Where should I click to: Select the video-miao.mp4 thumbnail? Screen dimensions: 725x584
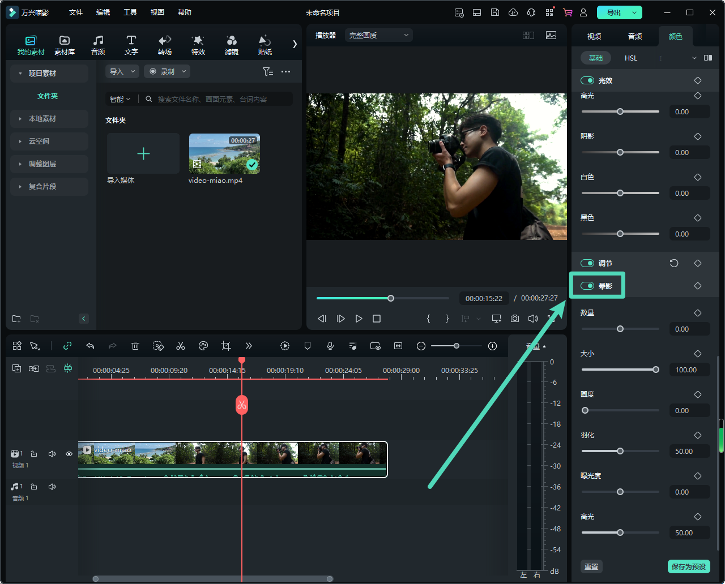(224, 154)
